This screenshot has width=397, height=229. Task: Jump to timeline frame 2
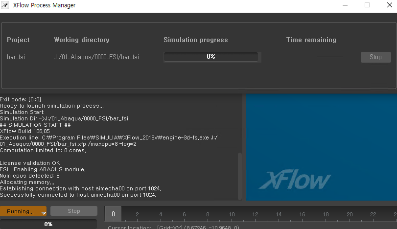(137, 214)
